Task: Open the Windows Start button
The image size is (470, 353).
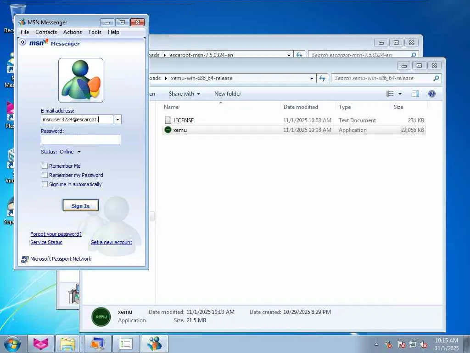Action: pyautogui.click(x=12, y=344)
